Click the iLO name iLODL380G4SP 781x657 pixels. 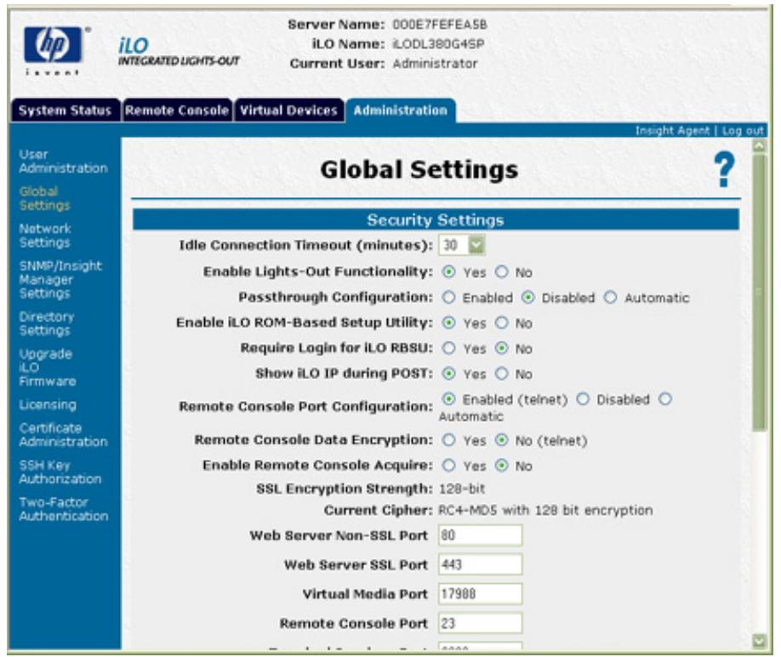[438, 44]
